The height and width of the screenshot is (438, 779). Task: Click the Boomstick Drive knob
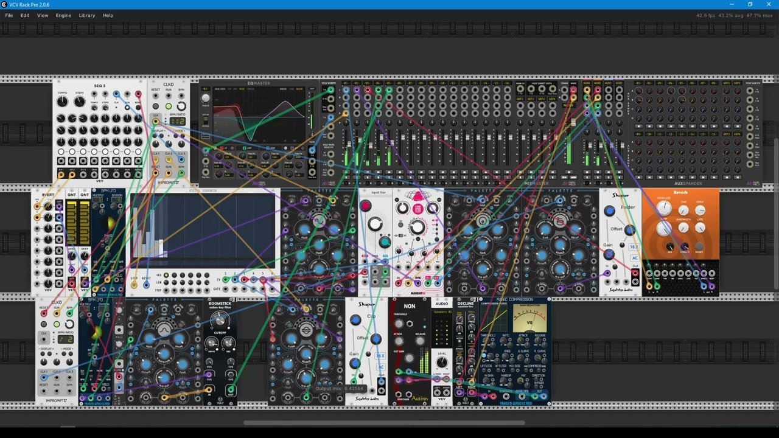click(211, 343)
